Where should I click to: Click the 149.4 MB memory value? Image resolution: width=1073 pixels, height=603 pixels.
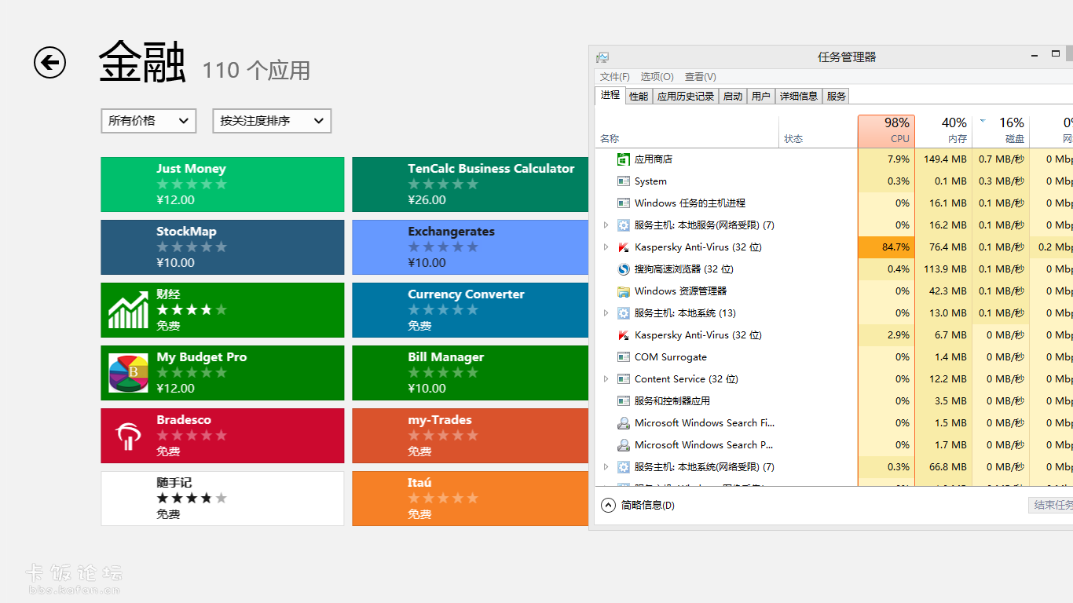pyautogui.click(x=945, y=159)
